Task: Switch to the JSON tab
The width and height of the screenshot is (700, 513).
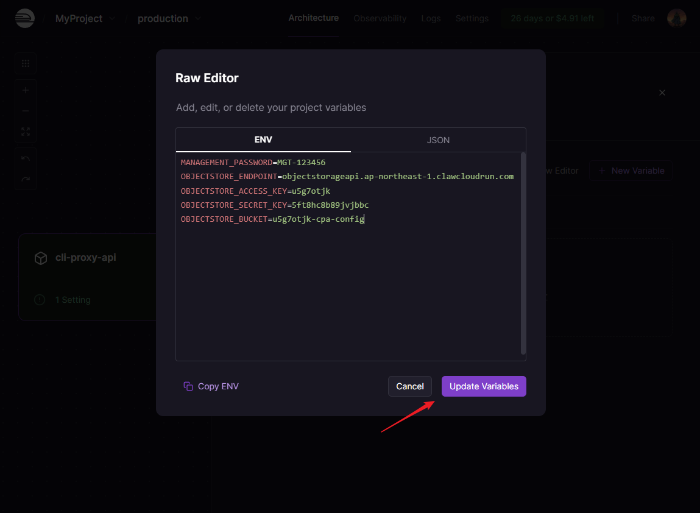Action: pos(438,140)
